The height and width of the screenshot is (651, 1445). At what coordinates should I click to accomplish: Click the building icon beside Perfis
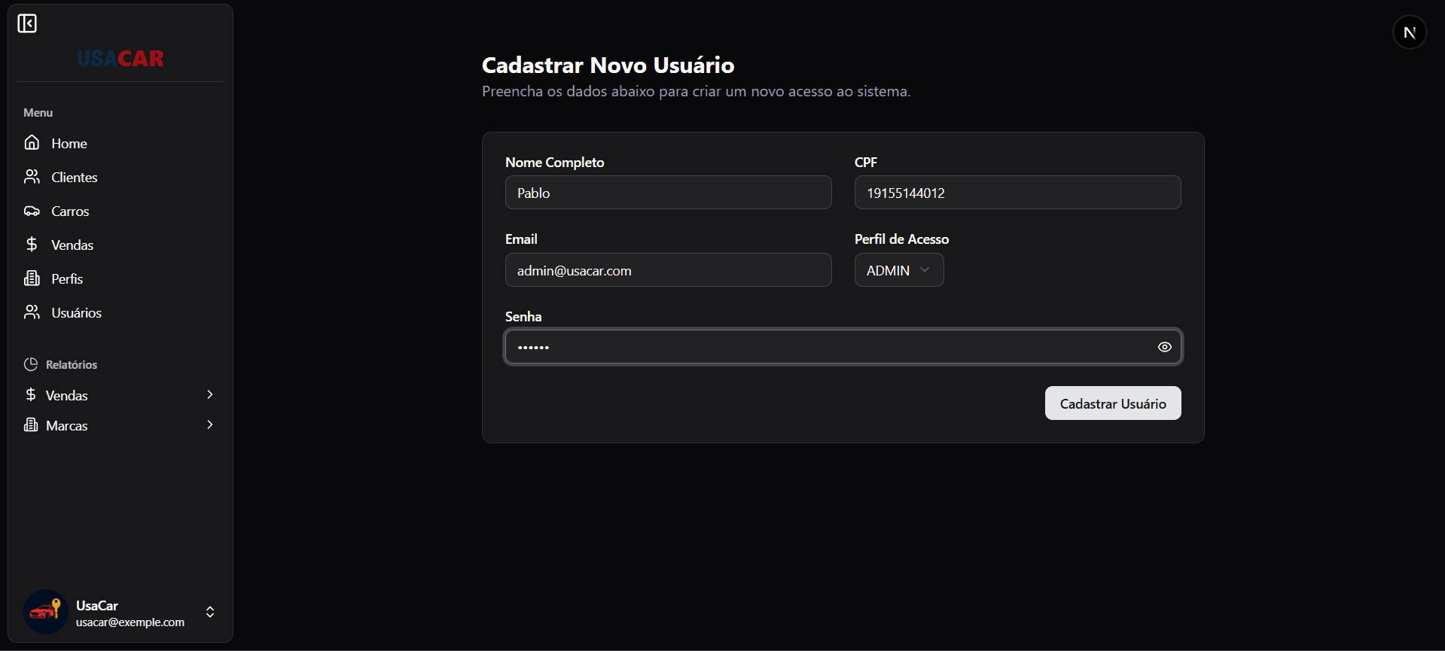coord(32,278)
